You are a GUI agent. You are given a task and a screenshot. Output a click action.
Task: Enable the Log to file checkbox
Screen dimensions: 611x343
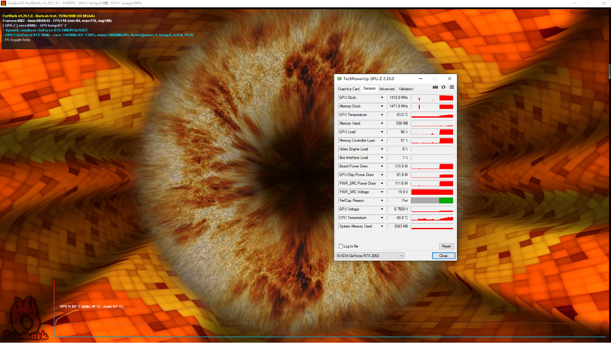click(341, 246)
